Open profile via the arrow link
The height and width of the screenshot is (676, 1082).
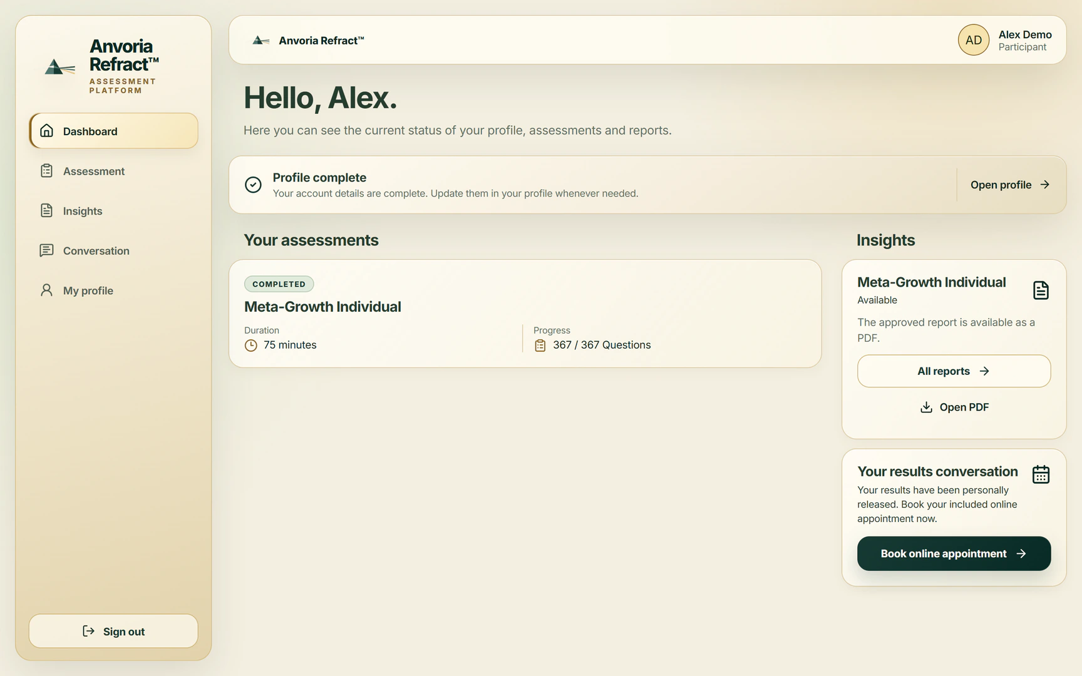click(x=1010, y=185)
